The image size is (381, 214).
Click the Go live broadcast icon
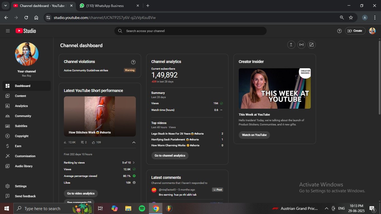click(x=302, y=45)
